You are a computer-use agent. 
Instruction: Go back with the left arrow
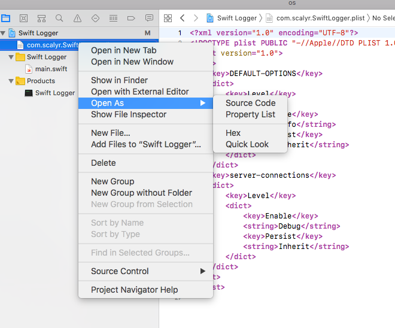182,19
